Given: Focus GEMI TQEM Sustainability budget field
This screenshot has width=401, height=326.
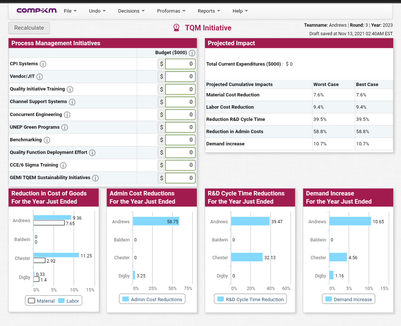Looking at the screenshot, I should pyautogui.click(x=180, y=178).
